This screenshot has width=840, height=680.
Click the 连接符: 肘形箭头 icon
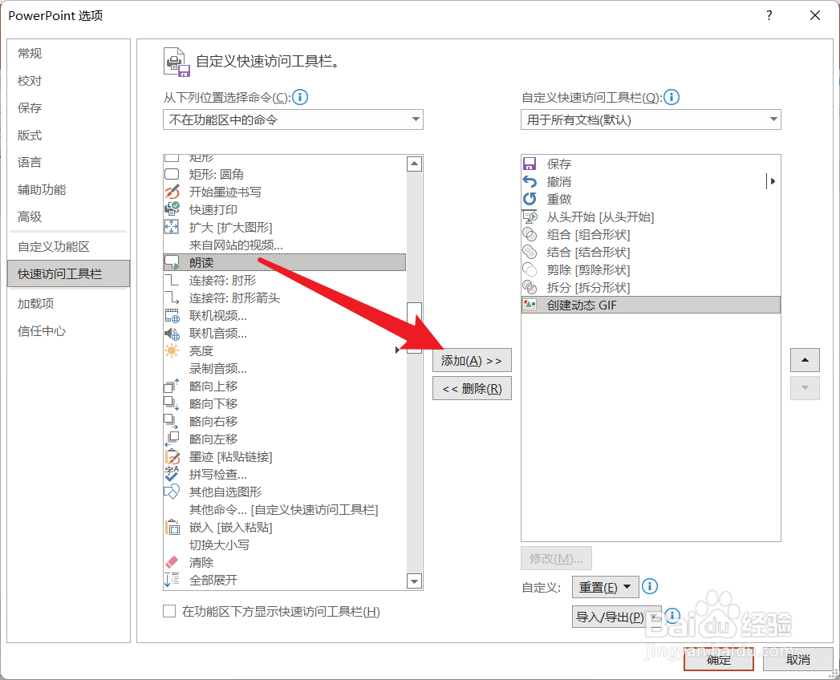pyautogui.click(x=172, y=297)
